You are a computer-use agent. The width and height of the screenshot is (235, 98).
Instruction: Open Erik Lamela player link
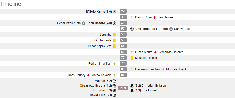[x=150, y=90]
